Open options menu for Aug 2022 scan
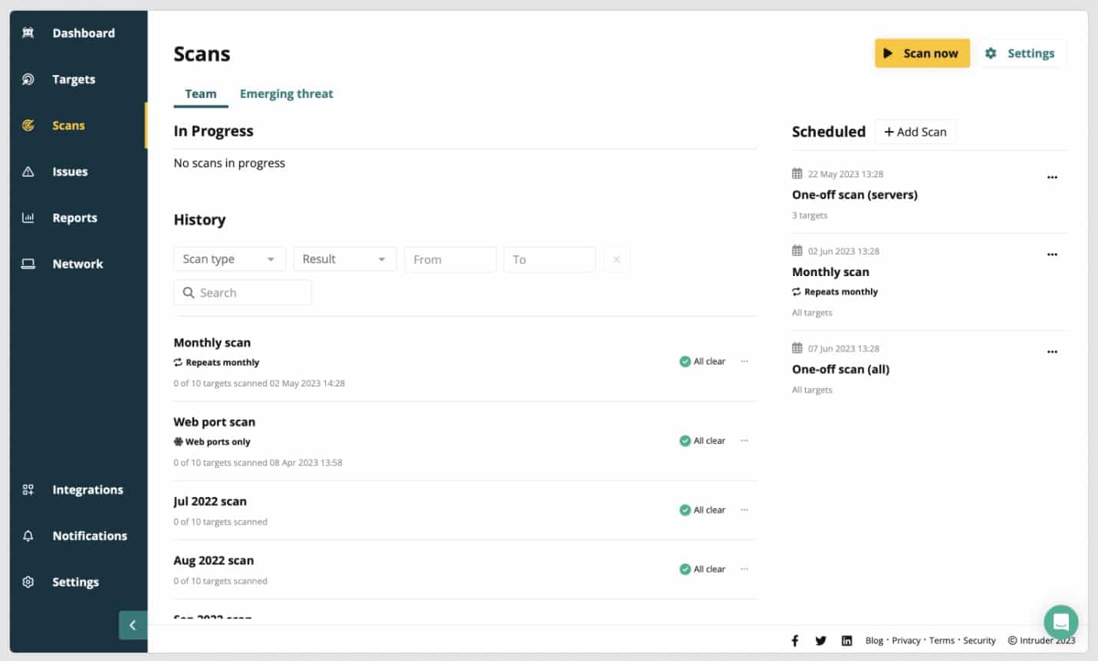Image resolution: width=1098 pixels, height=661 pixels. coord(745,569)
